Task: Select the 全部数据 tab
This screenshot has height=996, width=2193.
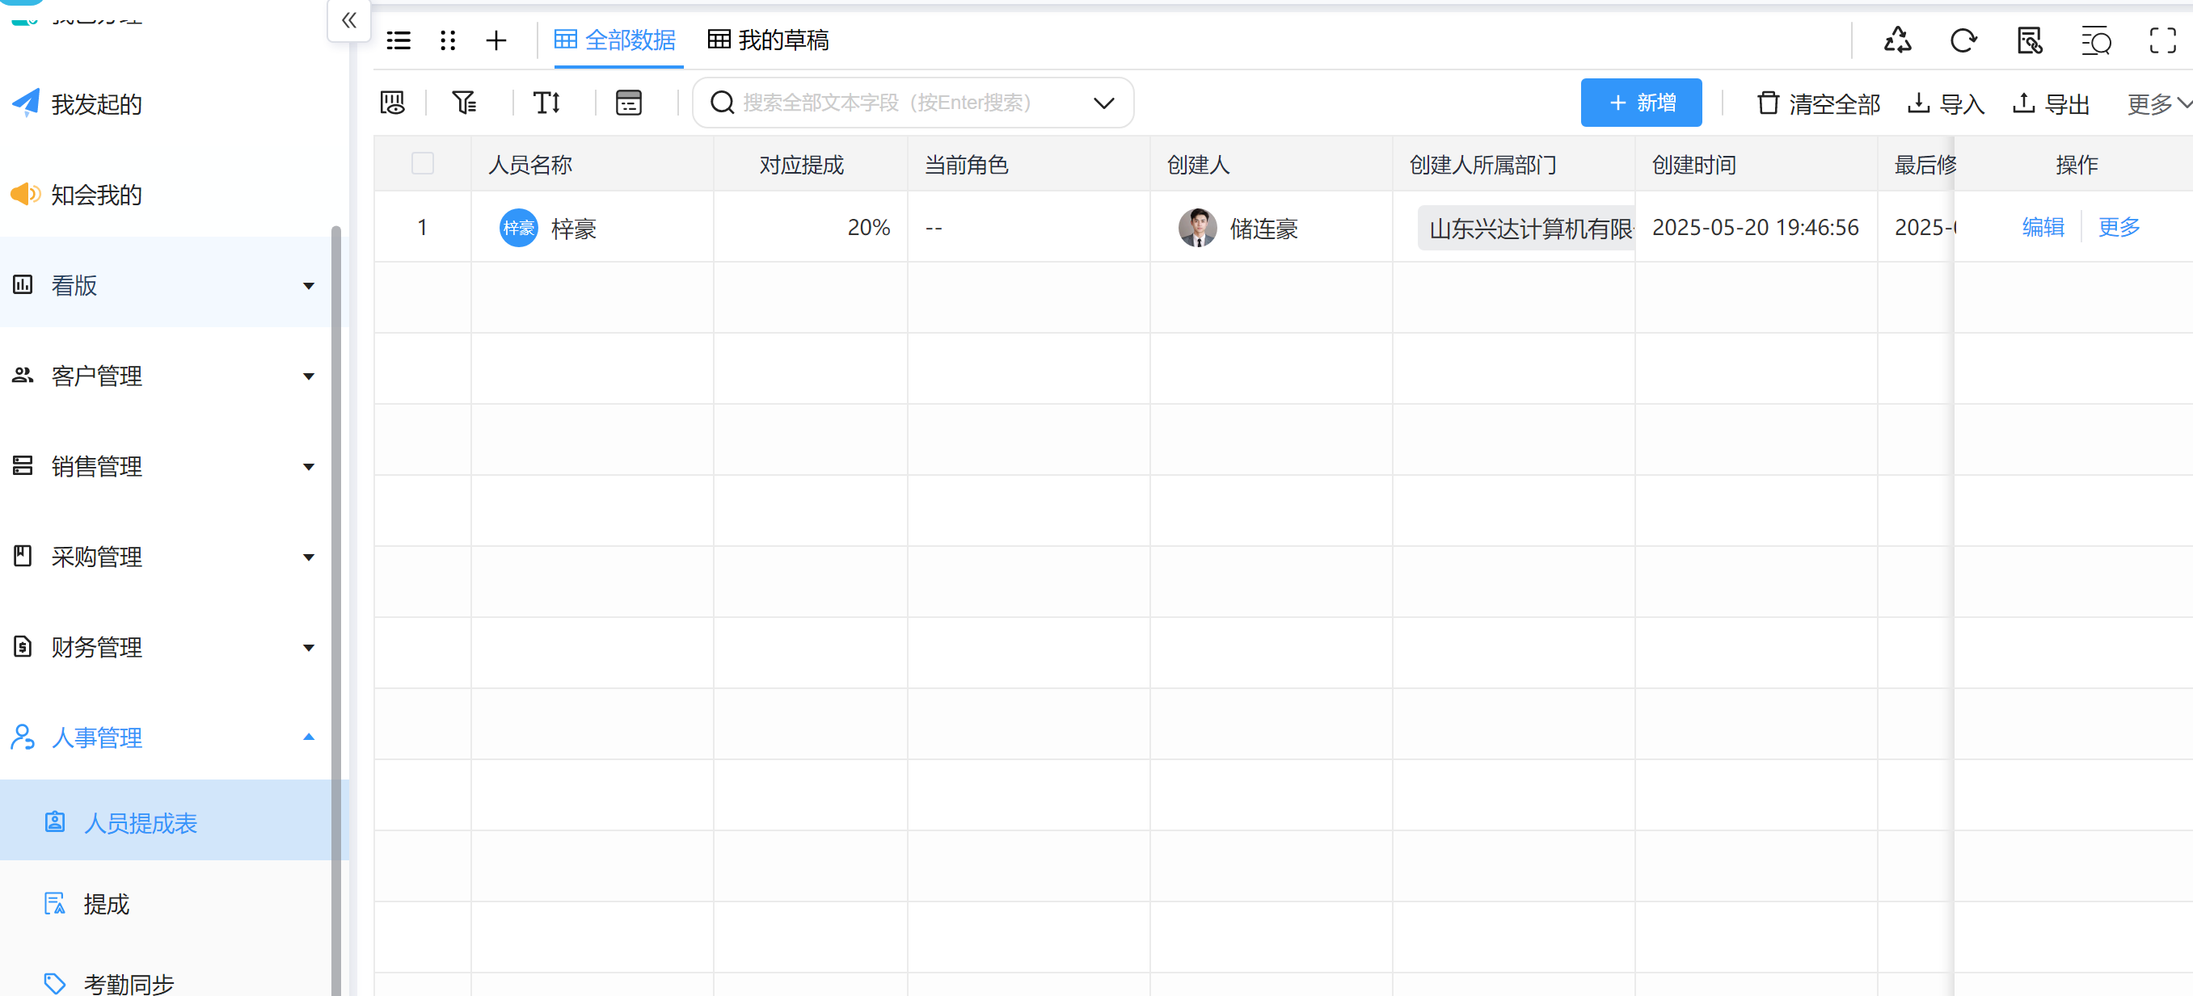Action: [x=615, y=40]
